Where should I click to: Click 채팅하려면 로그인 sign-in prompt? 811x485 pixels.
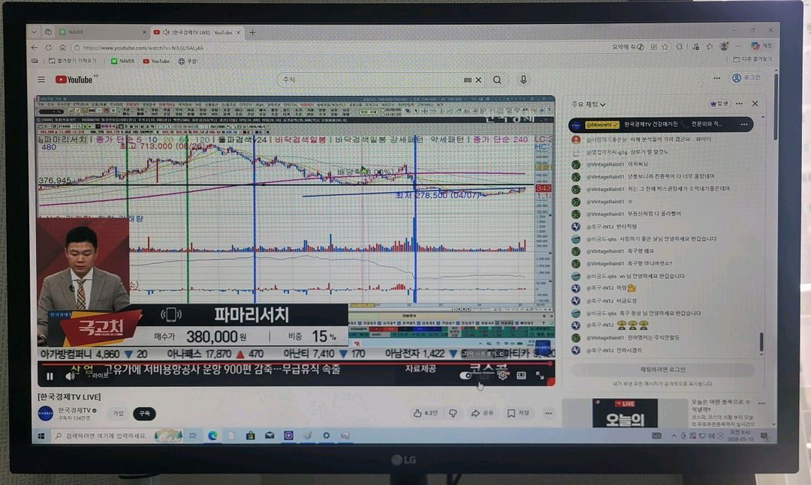point(662,370)
